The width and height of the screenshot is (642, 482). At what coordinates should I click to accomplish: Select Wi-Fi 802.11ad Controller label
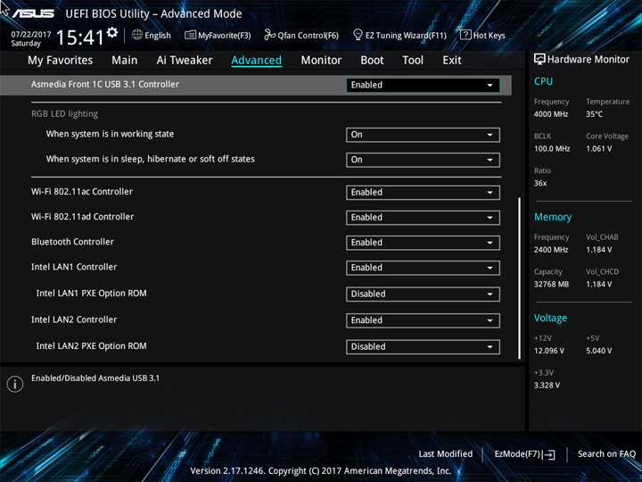click(x=82, y=217)
